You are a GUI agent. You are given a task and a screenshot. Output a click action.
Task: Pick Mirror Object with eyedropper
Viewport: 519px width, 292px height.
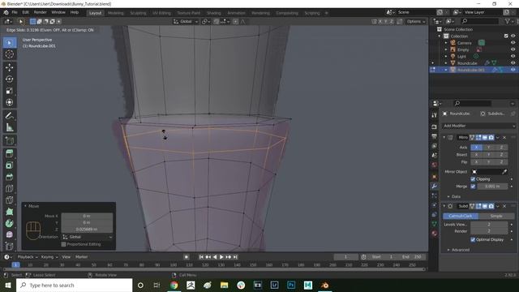point(504,171)
